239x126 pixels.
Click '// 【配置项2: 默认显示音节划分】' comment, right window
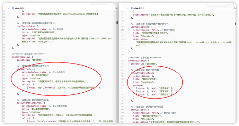pos(147,107)
